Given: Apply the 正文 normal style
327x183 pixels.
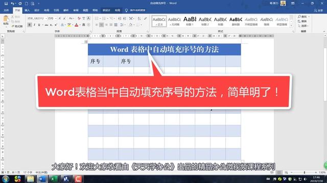Looking at the screenshot, I should (159, 21).
